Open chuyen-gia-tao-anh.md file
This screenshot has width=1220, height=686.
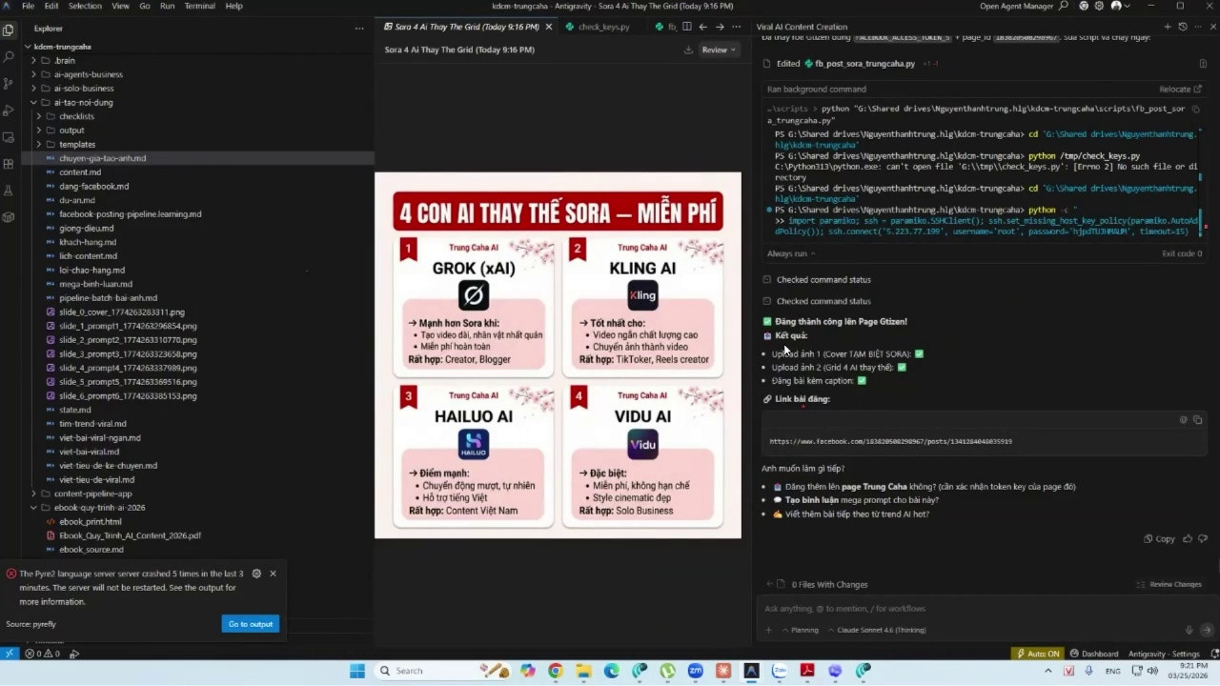pyautogui.click(x=103, y=158)
